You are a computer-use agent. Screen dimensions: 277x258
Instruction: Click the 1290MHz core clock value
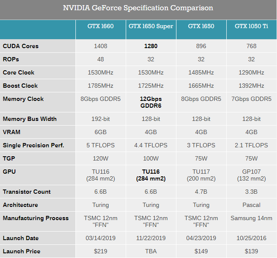point(251,72)
